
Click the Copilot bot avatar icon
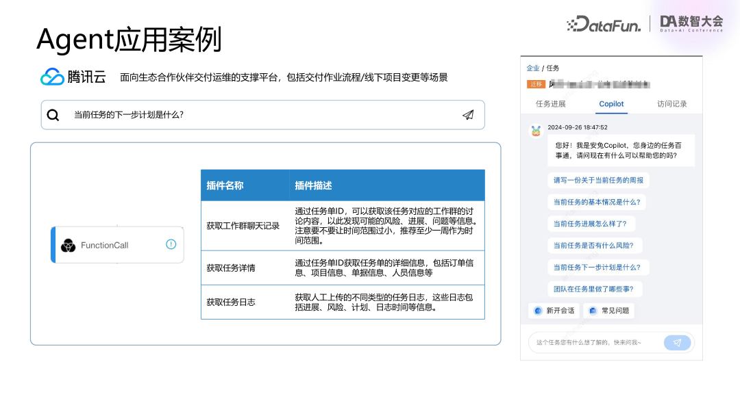point(535,131)
